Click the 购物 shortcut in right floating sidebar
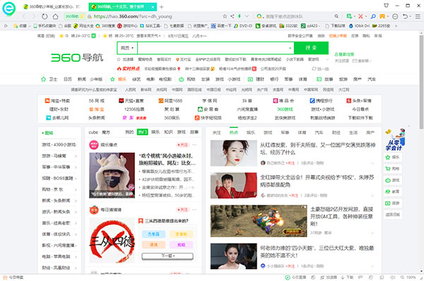 393,169
